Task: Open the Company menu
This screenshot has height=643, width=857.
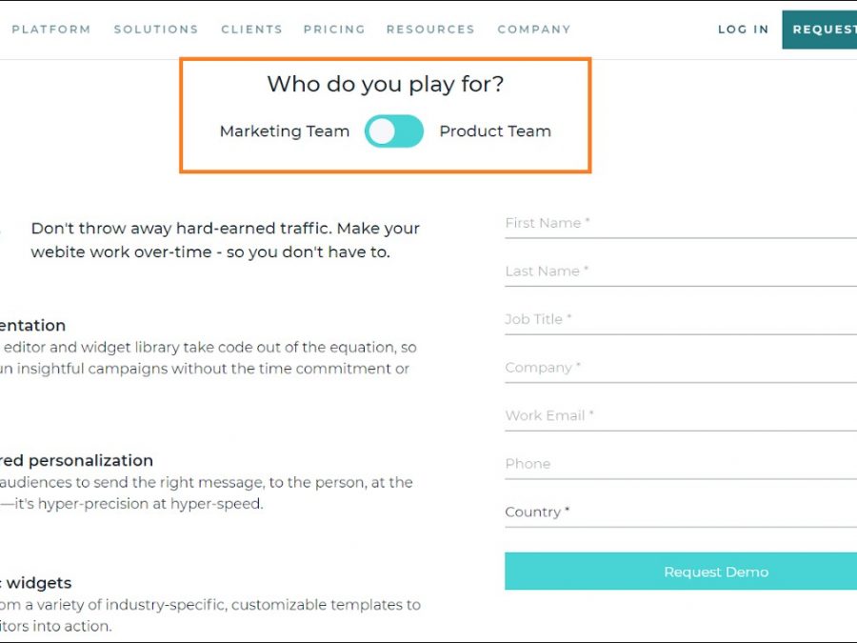Action: (534, 30)
